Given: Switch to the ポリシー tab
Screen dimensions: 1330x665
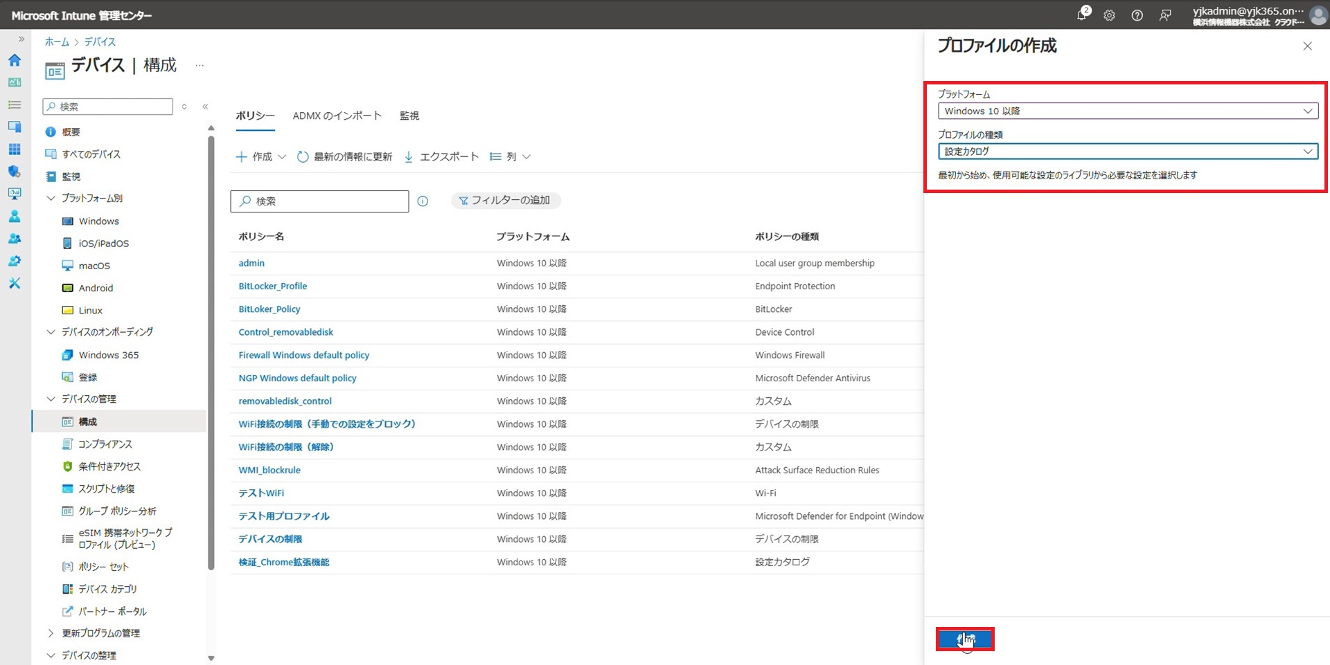Looking at the screenshot, I should coord(255,116).
